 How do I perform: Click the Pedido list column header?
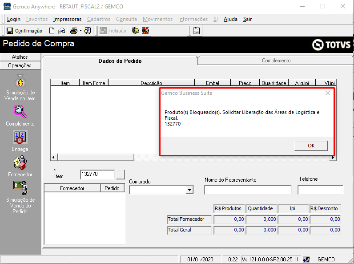112,188
